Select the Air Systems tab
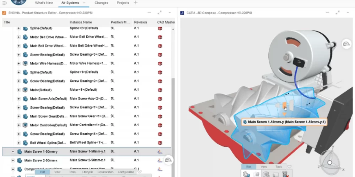The width and height of the screenshot is (355, 177). (70, 3)
